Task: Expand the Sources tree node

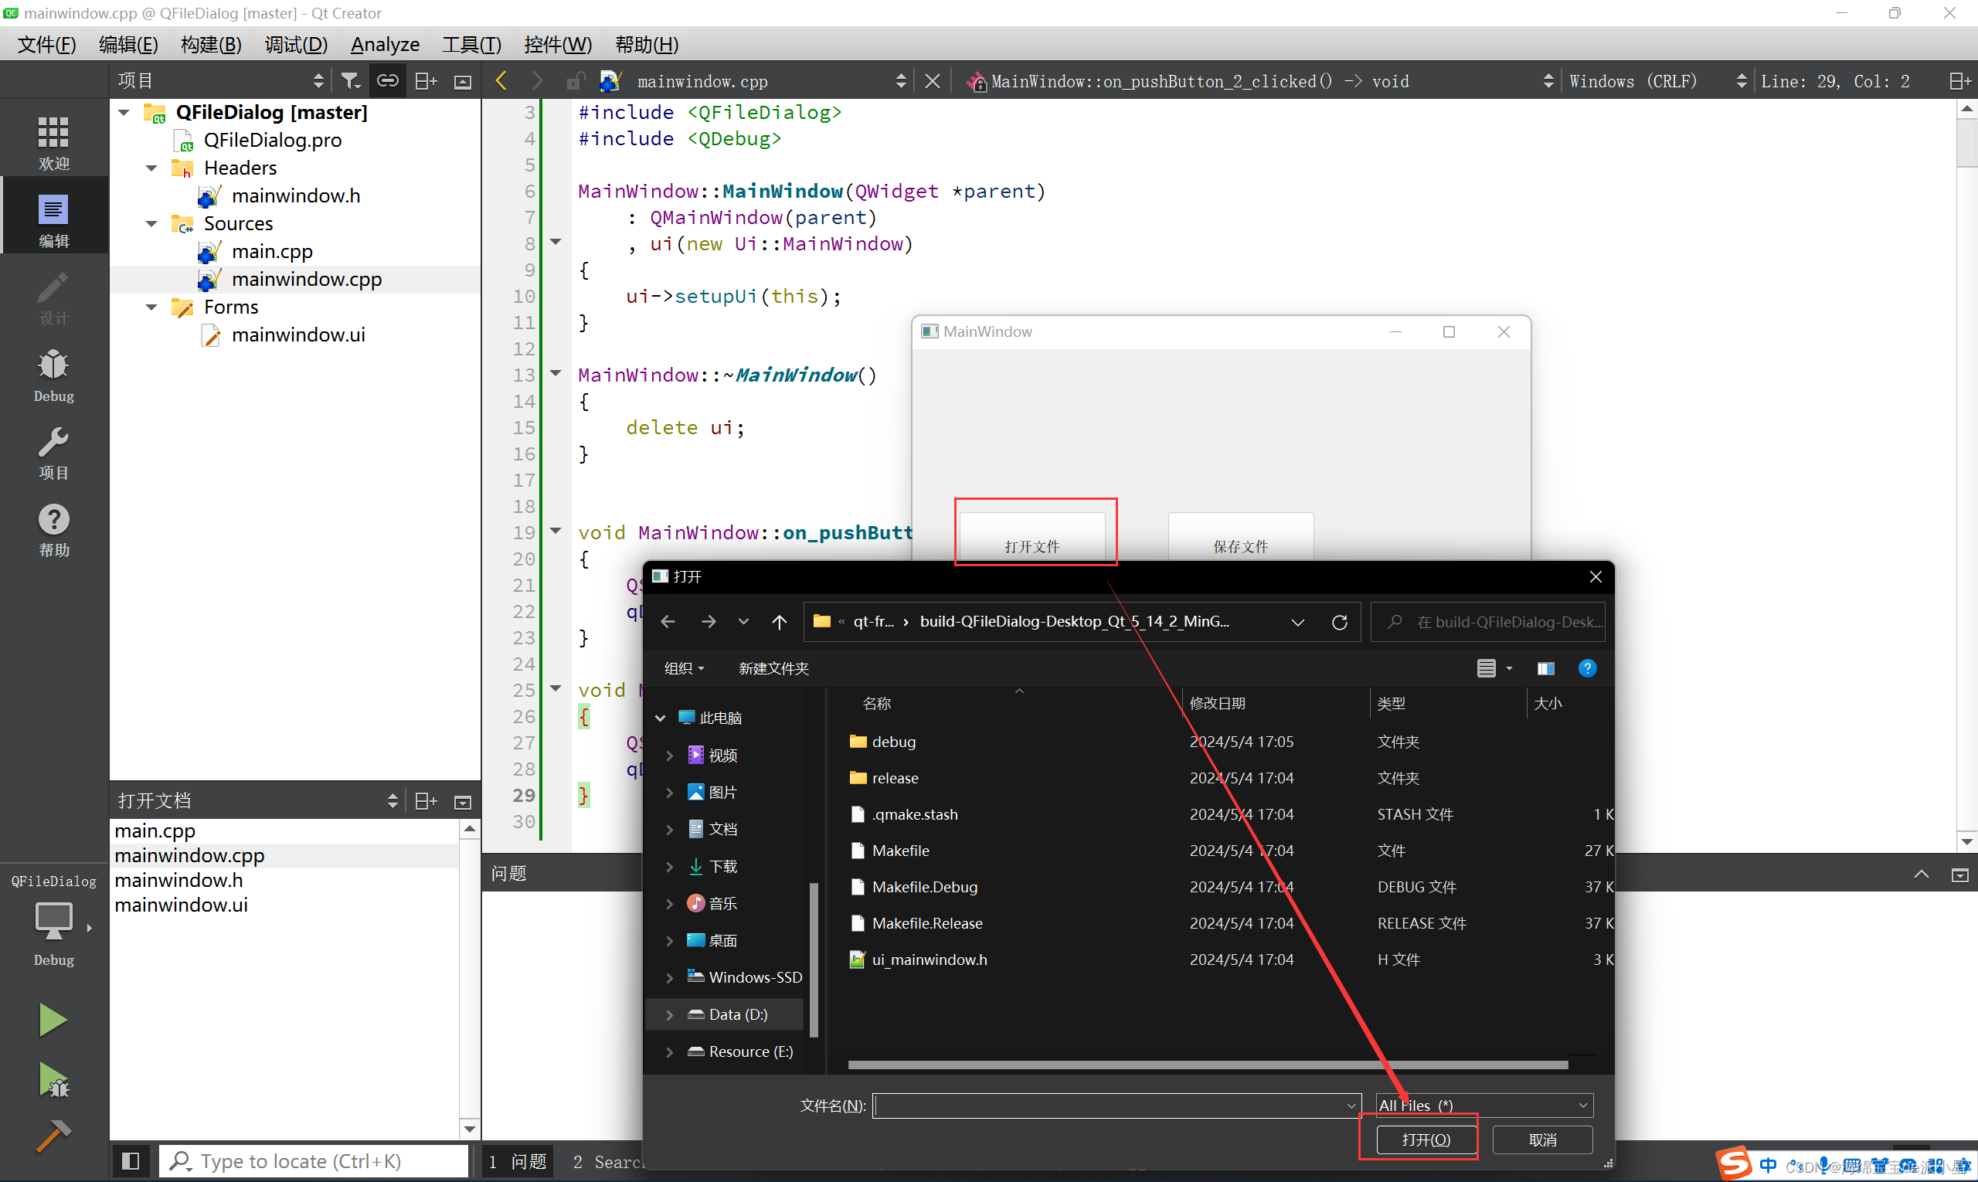Action: (x=151, y=222)
